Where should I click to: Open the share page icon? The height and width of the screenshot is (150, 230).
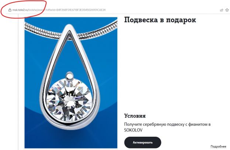(222, 10)
